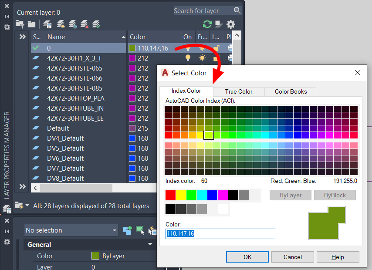Switch to Color Books tab

[291, 91]
